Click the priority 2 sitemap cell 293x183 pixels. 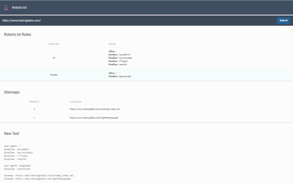tap(34, 109)
